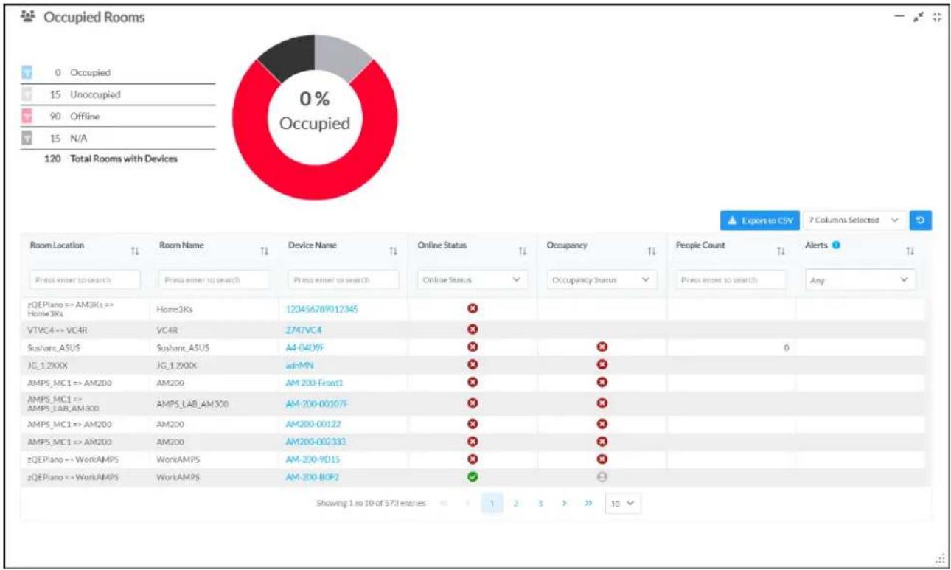Click the green online status icon for AM-200-B0F2

point(473,476)
